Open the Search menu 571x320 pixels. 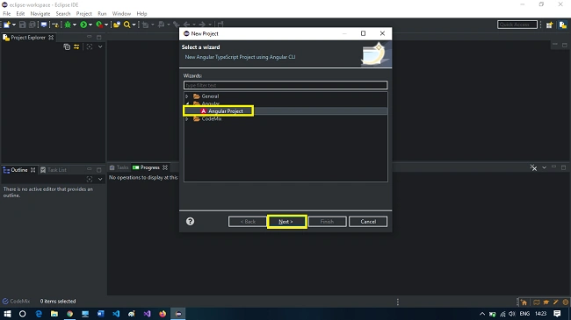[63, 13]
